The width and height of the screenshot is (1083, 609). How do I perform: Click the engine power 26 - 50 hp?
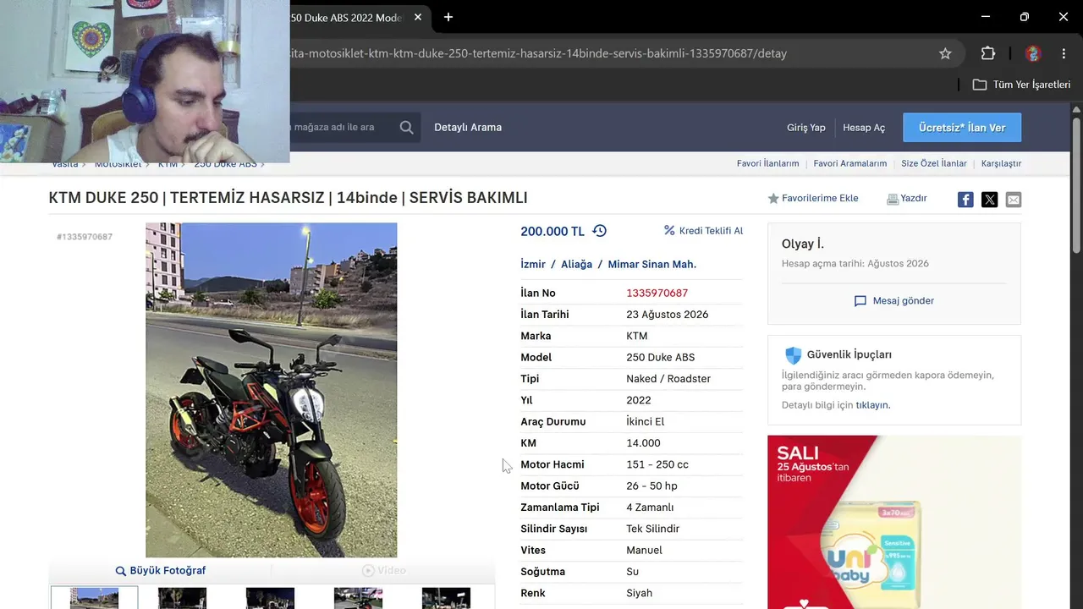click(x=651, y=486)
